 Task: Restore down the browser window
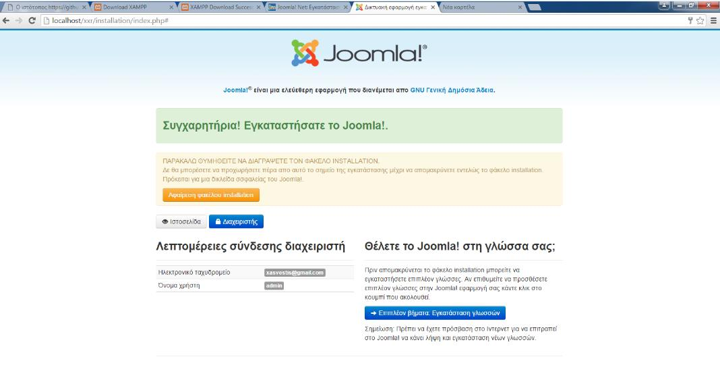(691, 5)
